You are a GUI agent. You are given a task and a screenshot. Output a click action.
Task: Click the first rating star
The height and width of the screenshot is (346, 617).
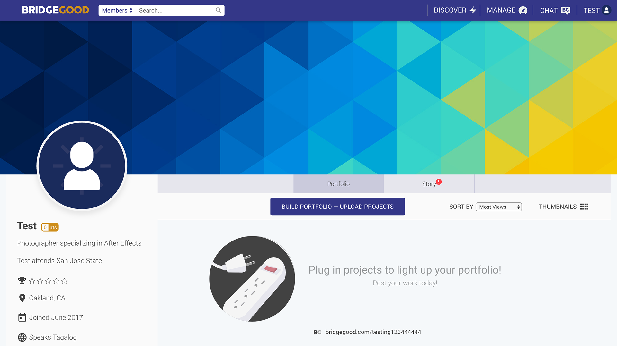coord(32,281)
